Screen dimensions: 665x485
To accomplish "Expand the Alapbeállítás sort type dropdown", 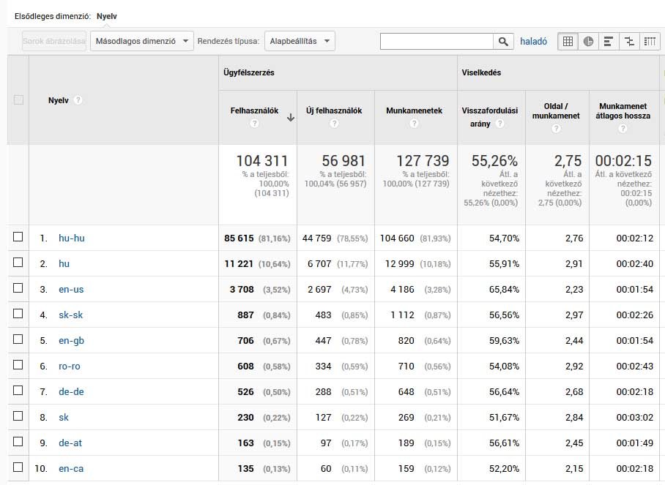I will click(x=300, y=41).
